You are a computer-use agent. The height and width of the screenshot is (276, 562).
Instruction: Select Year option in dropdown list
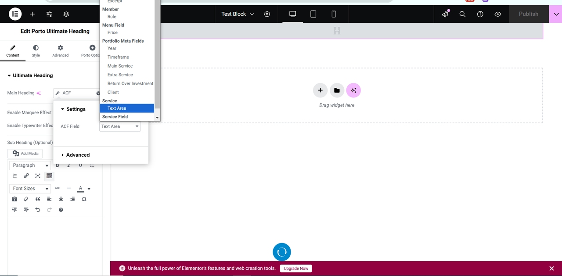pyautogui.click(x=112, y=48)
